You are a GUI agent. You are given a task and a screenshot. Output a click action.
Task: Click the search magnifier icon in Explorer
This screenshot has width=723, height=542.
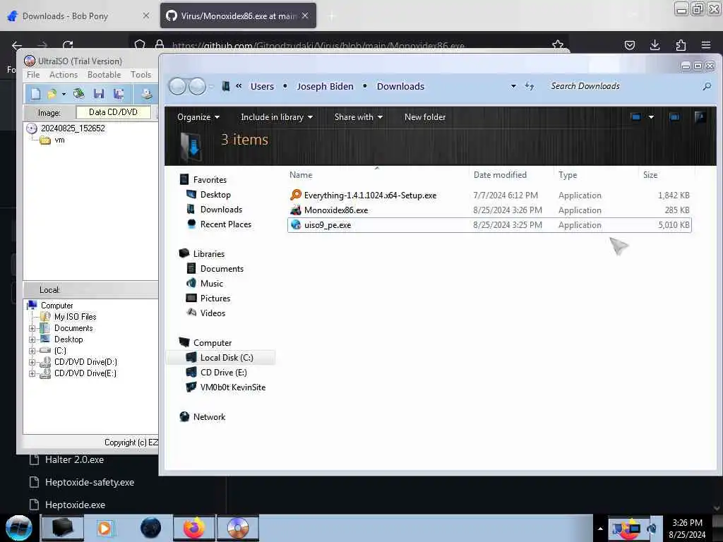(706, 86)
